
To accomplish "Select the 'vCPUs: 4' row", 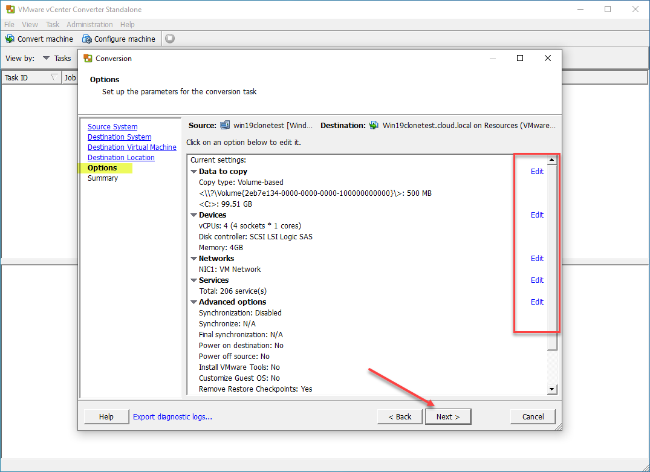I will click(250, 226).
